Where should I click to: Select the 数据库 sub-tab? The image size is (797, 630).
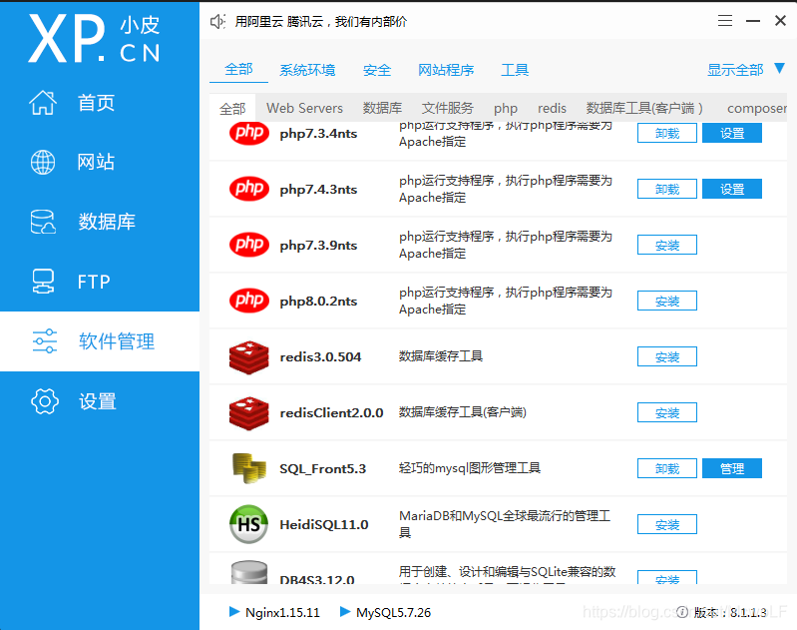pos(382,108)
